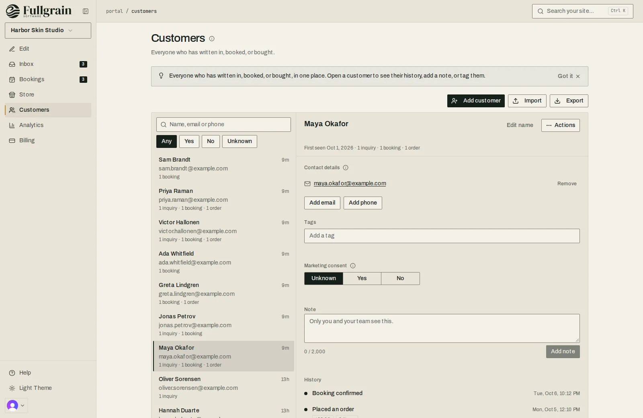Click the Contact details info icon
643x418 pixels.
[x=346, y=168]
